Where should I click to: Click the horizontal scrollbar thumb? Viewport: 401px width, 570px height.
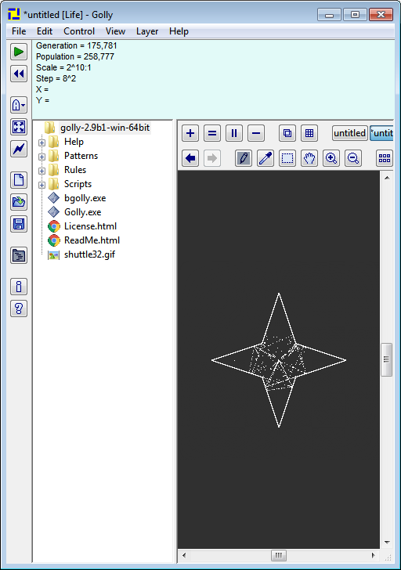click(279, 555)
